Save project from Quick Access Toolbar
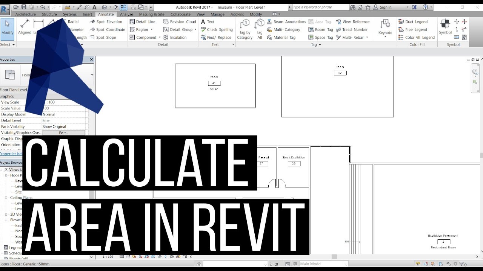The width and height of the screenshot is (483, 271). (24, 7)
